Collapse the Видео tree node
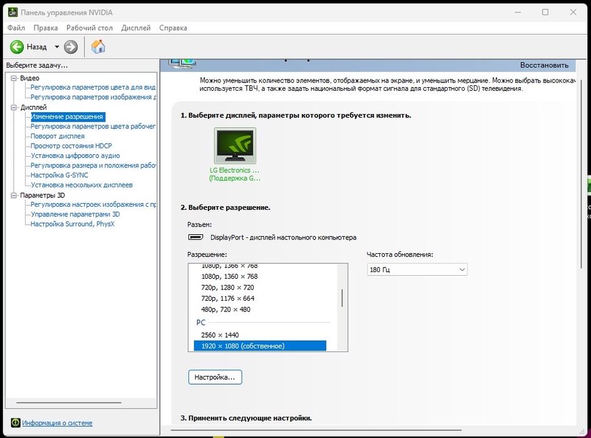 click(14, 78)
